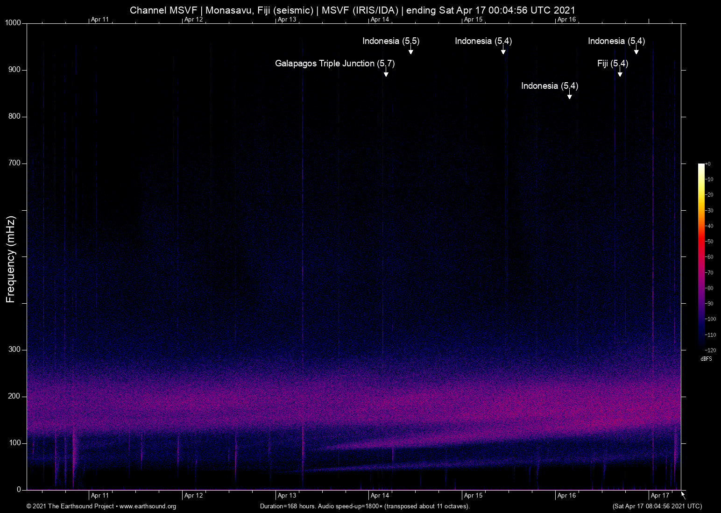Click the -80 color scale label
This screenshot has height=513, width=721.
pyautogui.click(x=709, y=288)
